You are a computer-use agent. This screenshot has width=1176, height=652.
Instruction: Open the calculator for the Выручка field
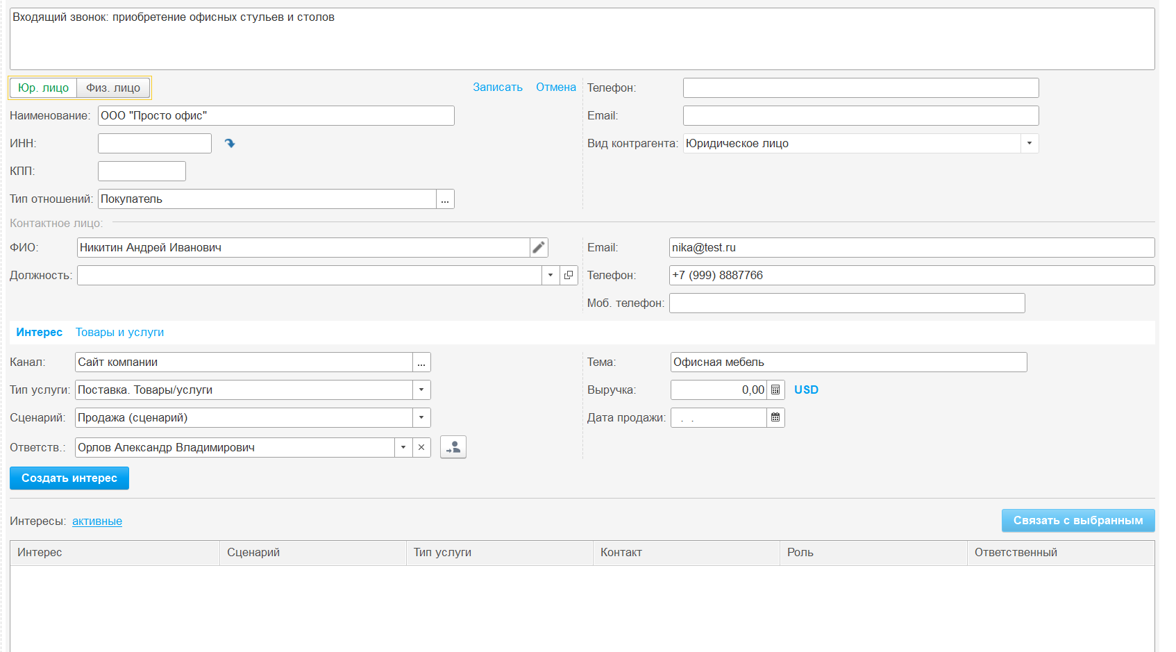(x=775, y=390)
